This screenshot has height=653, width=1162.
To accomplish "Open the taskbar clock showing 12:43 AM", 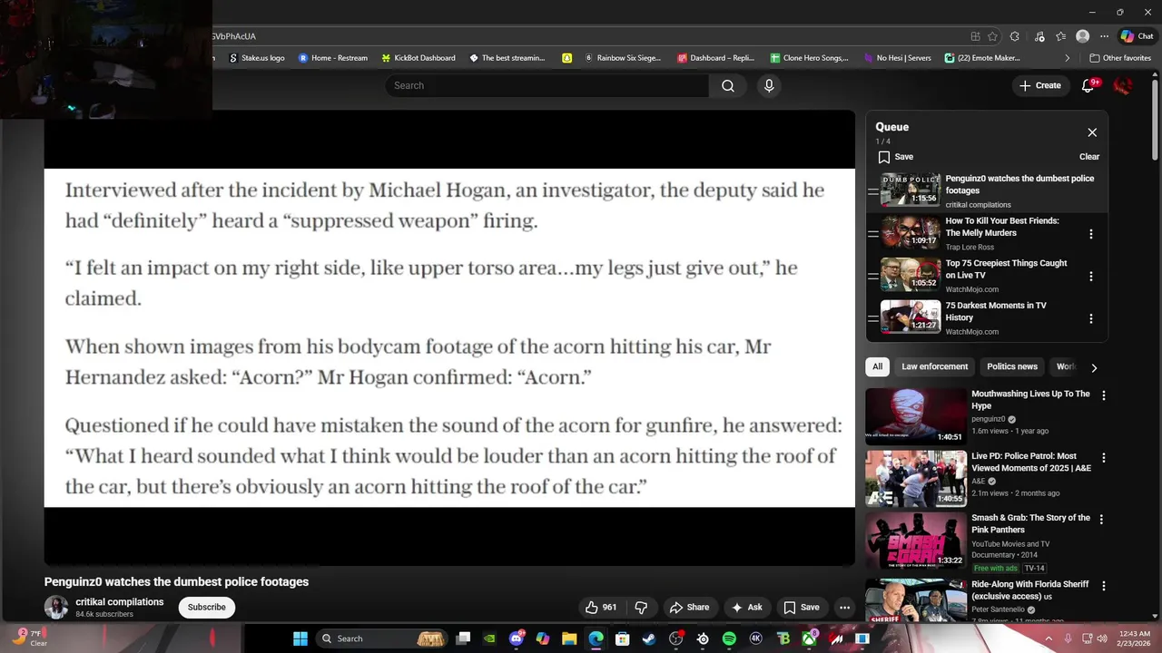I will 1135,638.
